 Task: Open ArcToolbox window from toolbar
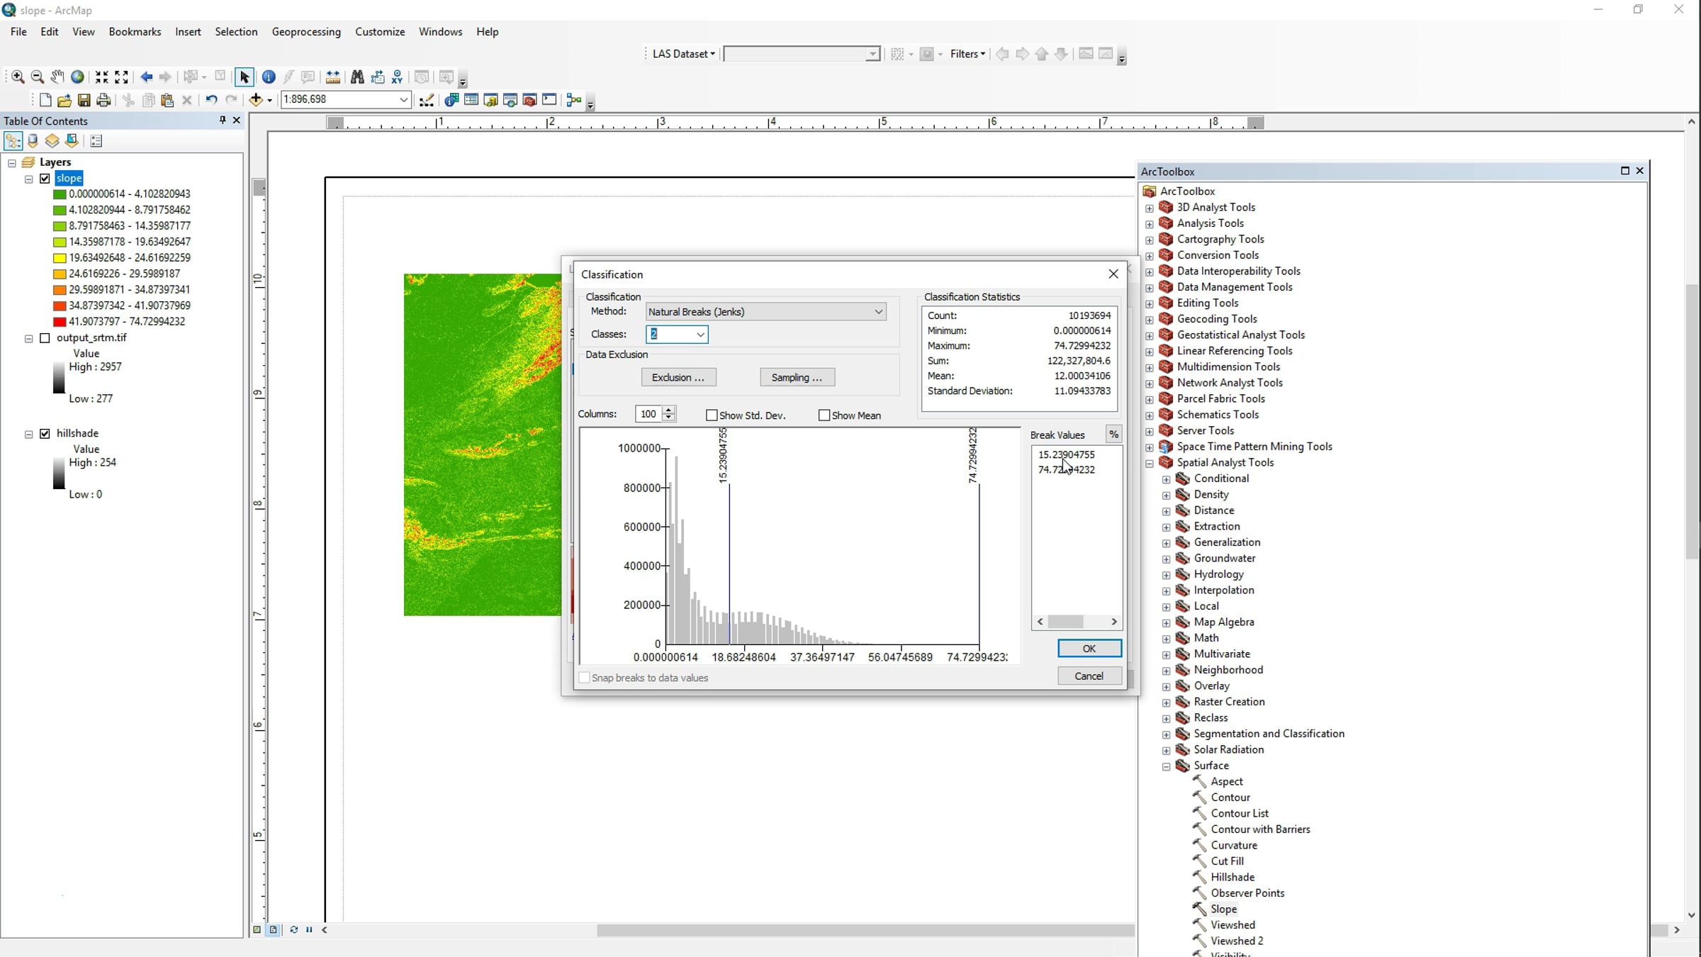pos(529,100)
